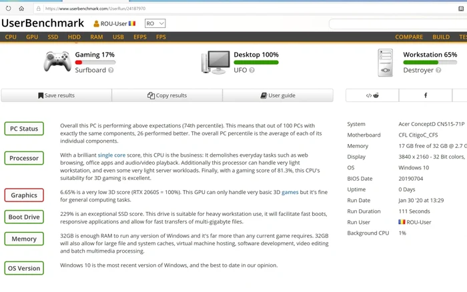Share results via Reddit embed icon

[x=372, y=95]
